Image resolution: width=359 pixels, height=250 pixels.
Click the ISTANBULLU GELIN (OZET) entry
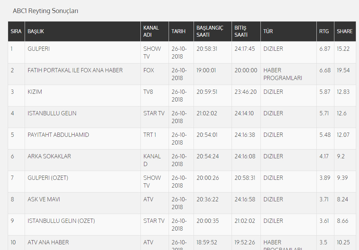tap(61, 221)
